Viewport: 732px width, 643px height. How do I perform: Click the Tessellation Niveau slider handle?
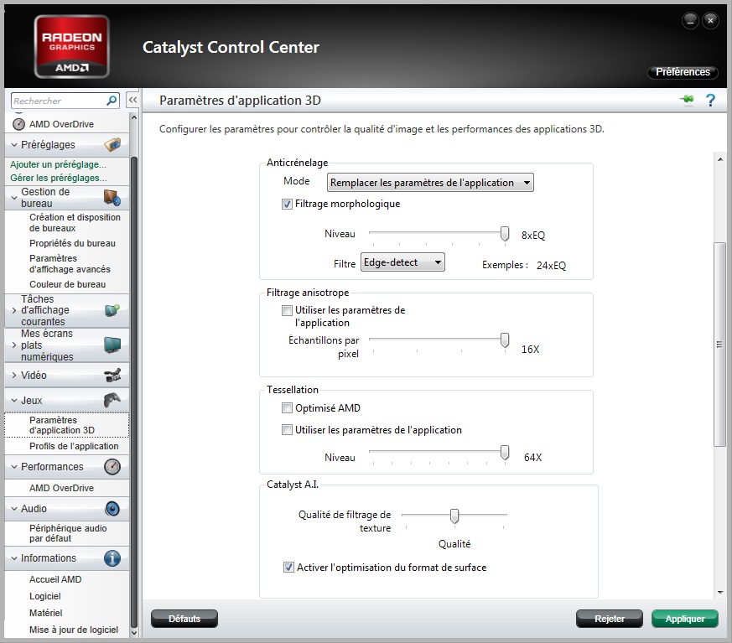pos(505,453)
